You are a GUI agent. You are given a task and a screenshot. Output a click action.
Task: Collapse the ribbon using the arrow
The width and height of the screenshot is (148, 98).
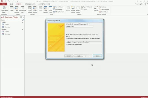pos(147,14)
